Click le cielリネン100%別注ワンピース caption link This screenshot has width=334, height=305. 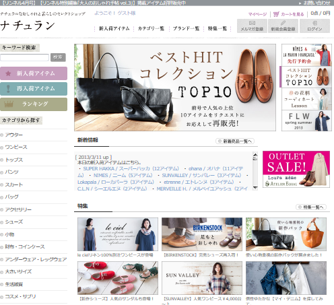[x=115, y=255]
